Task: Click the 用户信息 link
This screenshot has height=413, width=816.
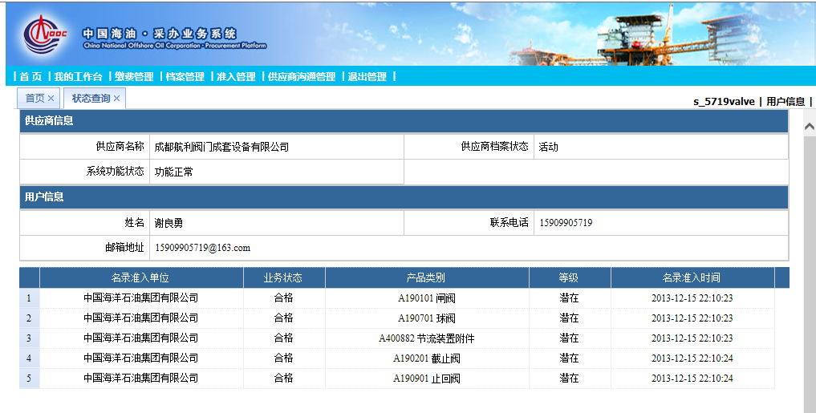Action: [x=786, y=101]
